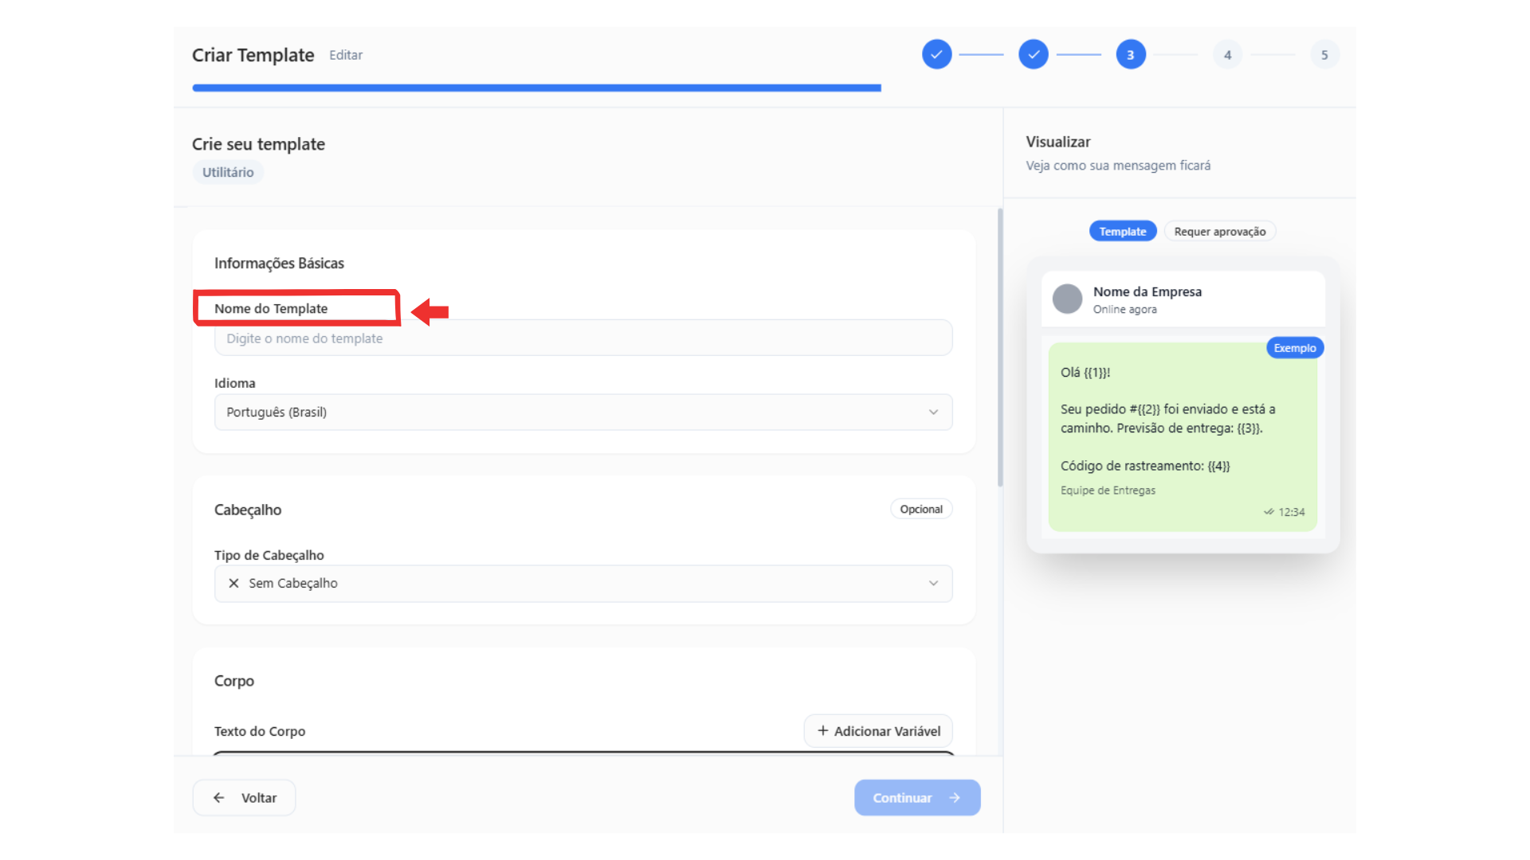Select the Requer aprovação badge
Viewport: 1530px width, 860px height.
coord(1219,232)
